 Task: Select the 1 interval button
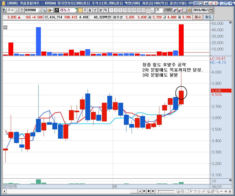point(111,10)
